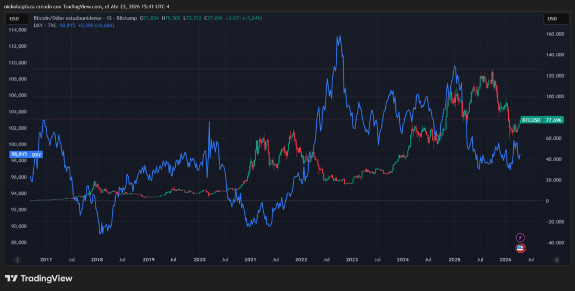Click the 100.000 right axis label

point(555,97)
